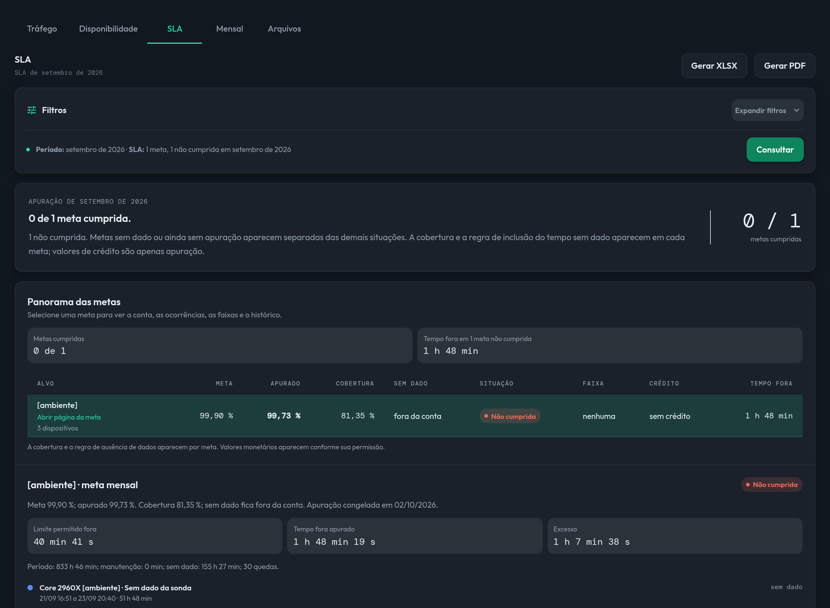830x608 pixels.
Task: Open the Abrir página da meta link
Action: click(x=69, y=417)
